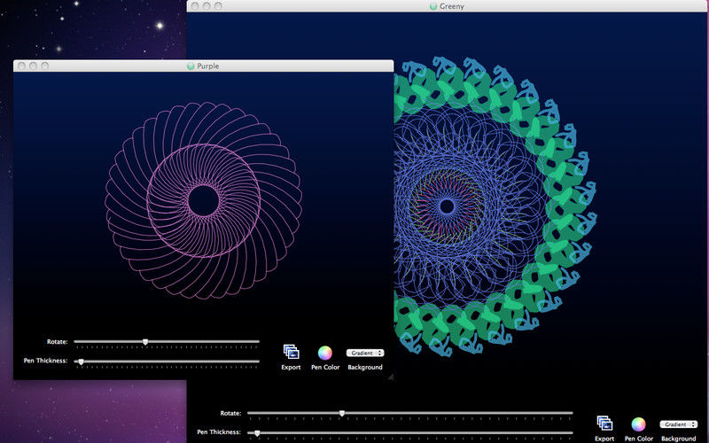Minimize the Purple window
Viewport: 709px width, 443px height.
click(x=33, y=66)
